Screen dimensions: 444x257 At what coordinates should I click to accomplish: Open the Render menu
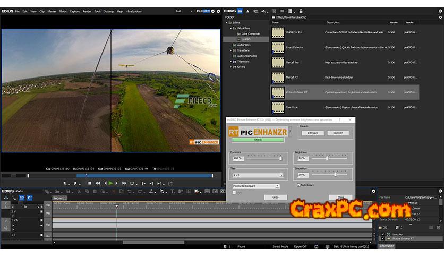(x=87, y=11)
